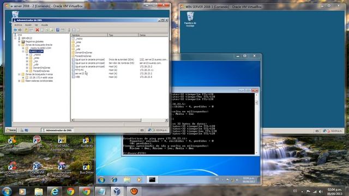Viewport: 349px width, 196px height.
Task: Select DomainDnsZones in the left tree
Action: 41,68
